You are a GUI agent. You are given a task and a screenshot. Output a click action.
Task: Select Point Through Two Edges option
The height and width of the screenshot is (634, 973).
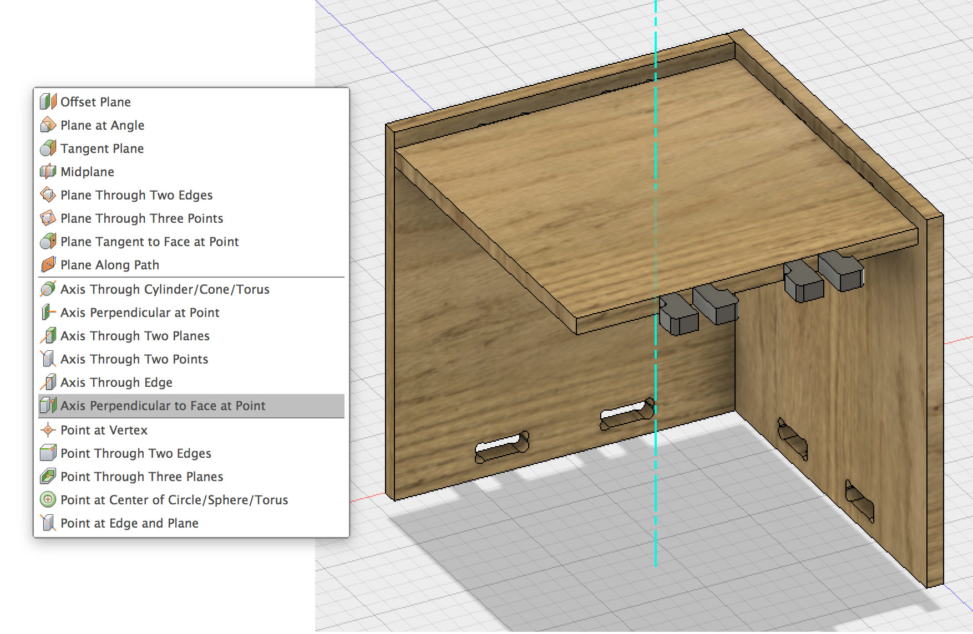click(136, 453)
